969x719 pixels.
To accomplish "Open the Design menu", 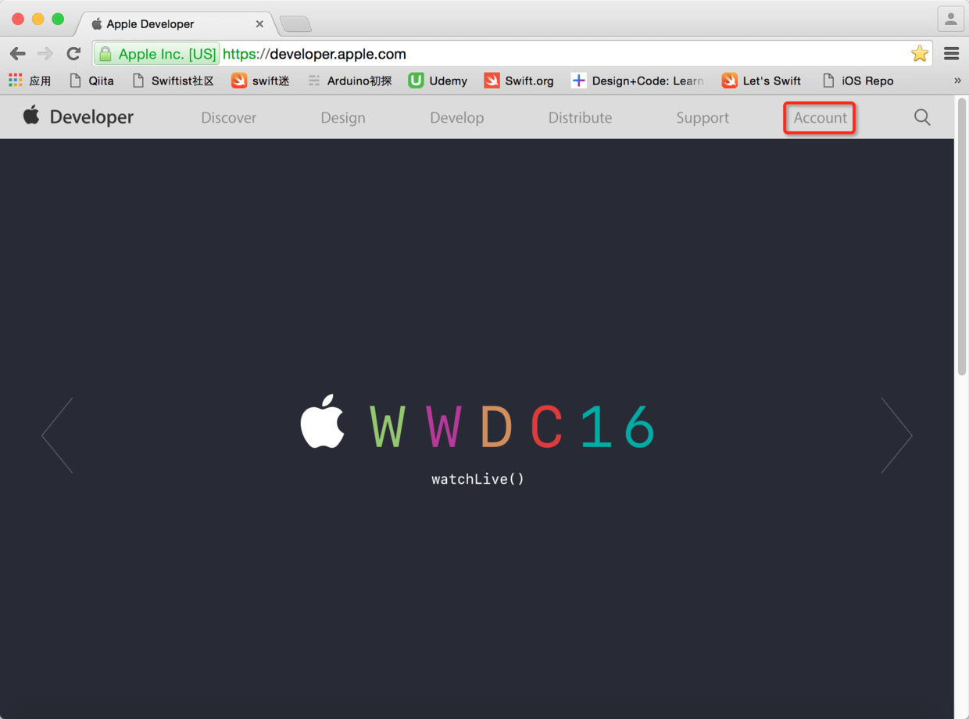I will pyautogui.click(x=343, y=118).
